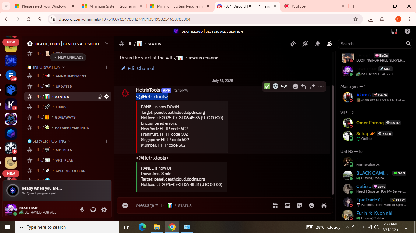
Task: Open the Threads icon in channel header
Action: tap(293, 44)
